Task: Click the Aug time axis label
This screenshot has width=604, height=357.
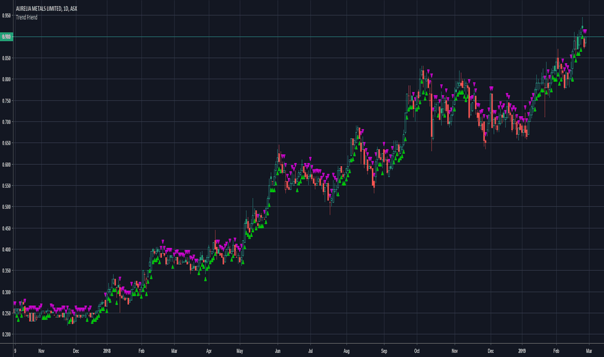Action: pyautogui.click(x=346, y=351)
